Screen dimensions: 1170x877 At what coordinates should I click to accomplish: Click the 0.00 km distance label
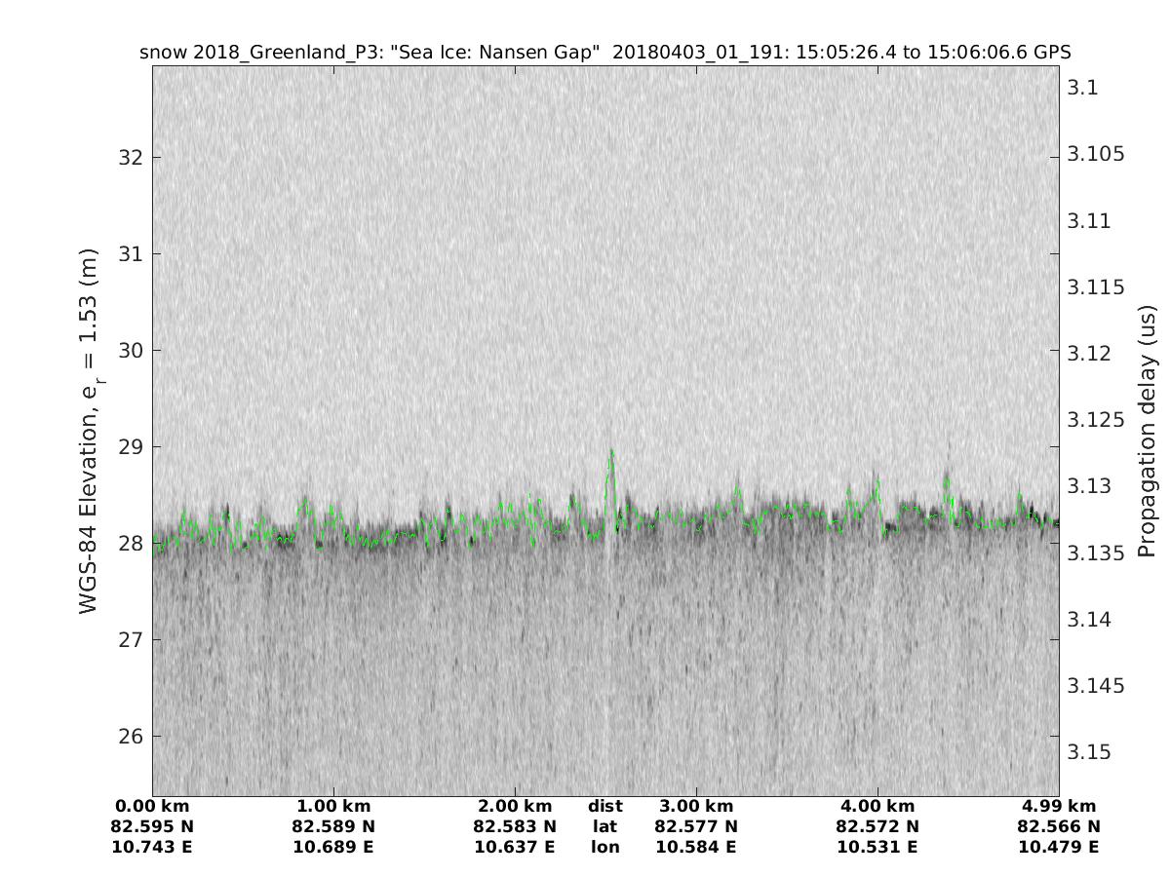click(x=153, y=806)
